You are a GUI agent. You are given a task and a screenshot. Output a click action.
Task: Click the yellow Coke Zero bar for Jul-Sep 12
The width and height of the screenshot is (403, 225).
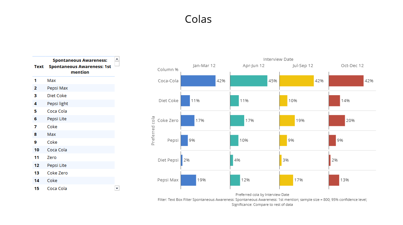coord(287,121)
